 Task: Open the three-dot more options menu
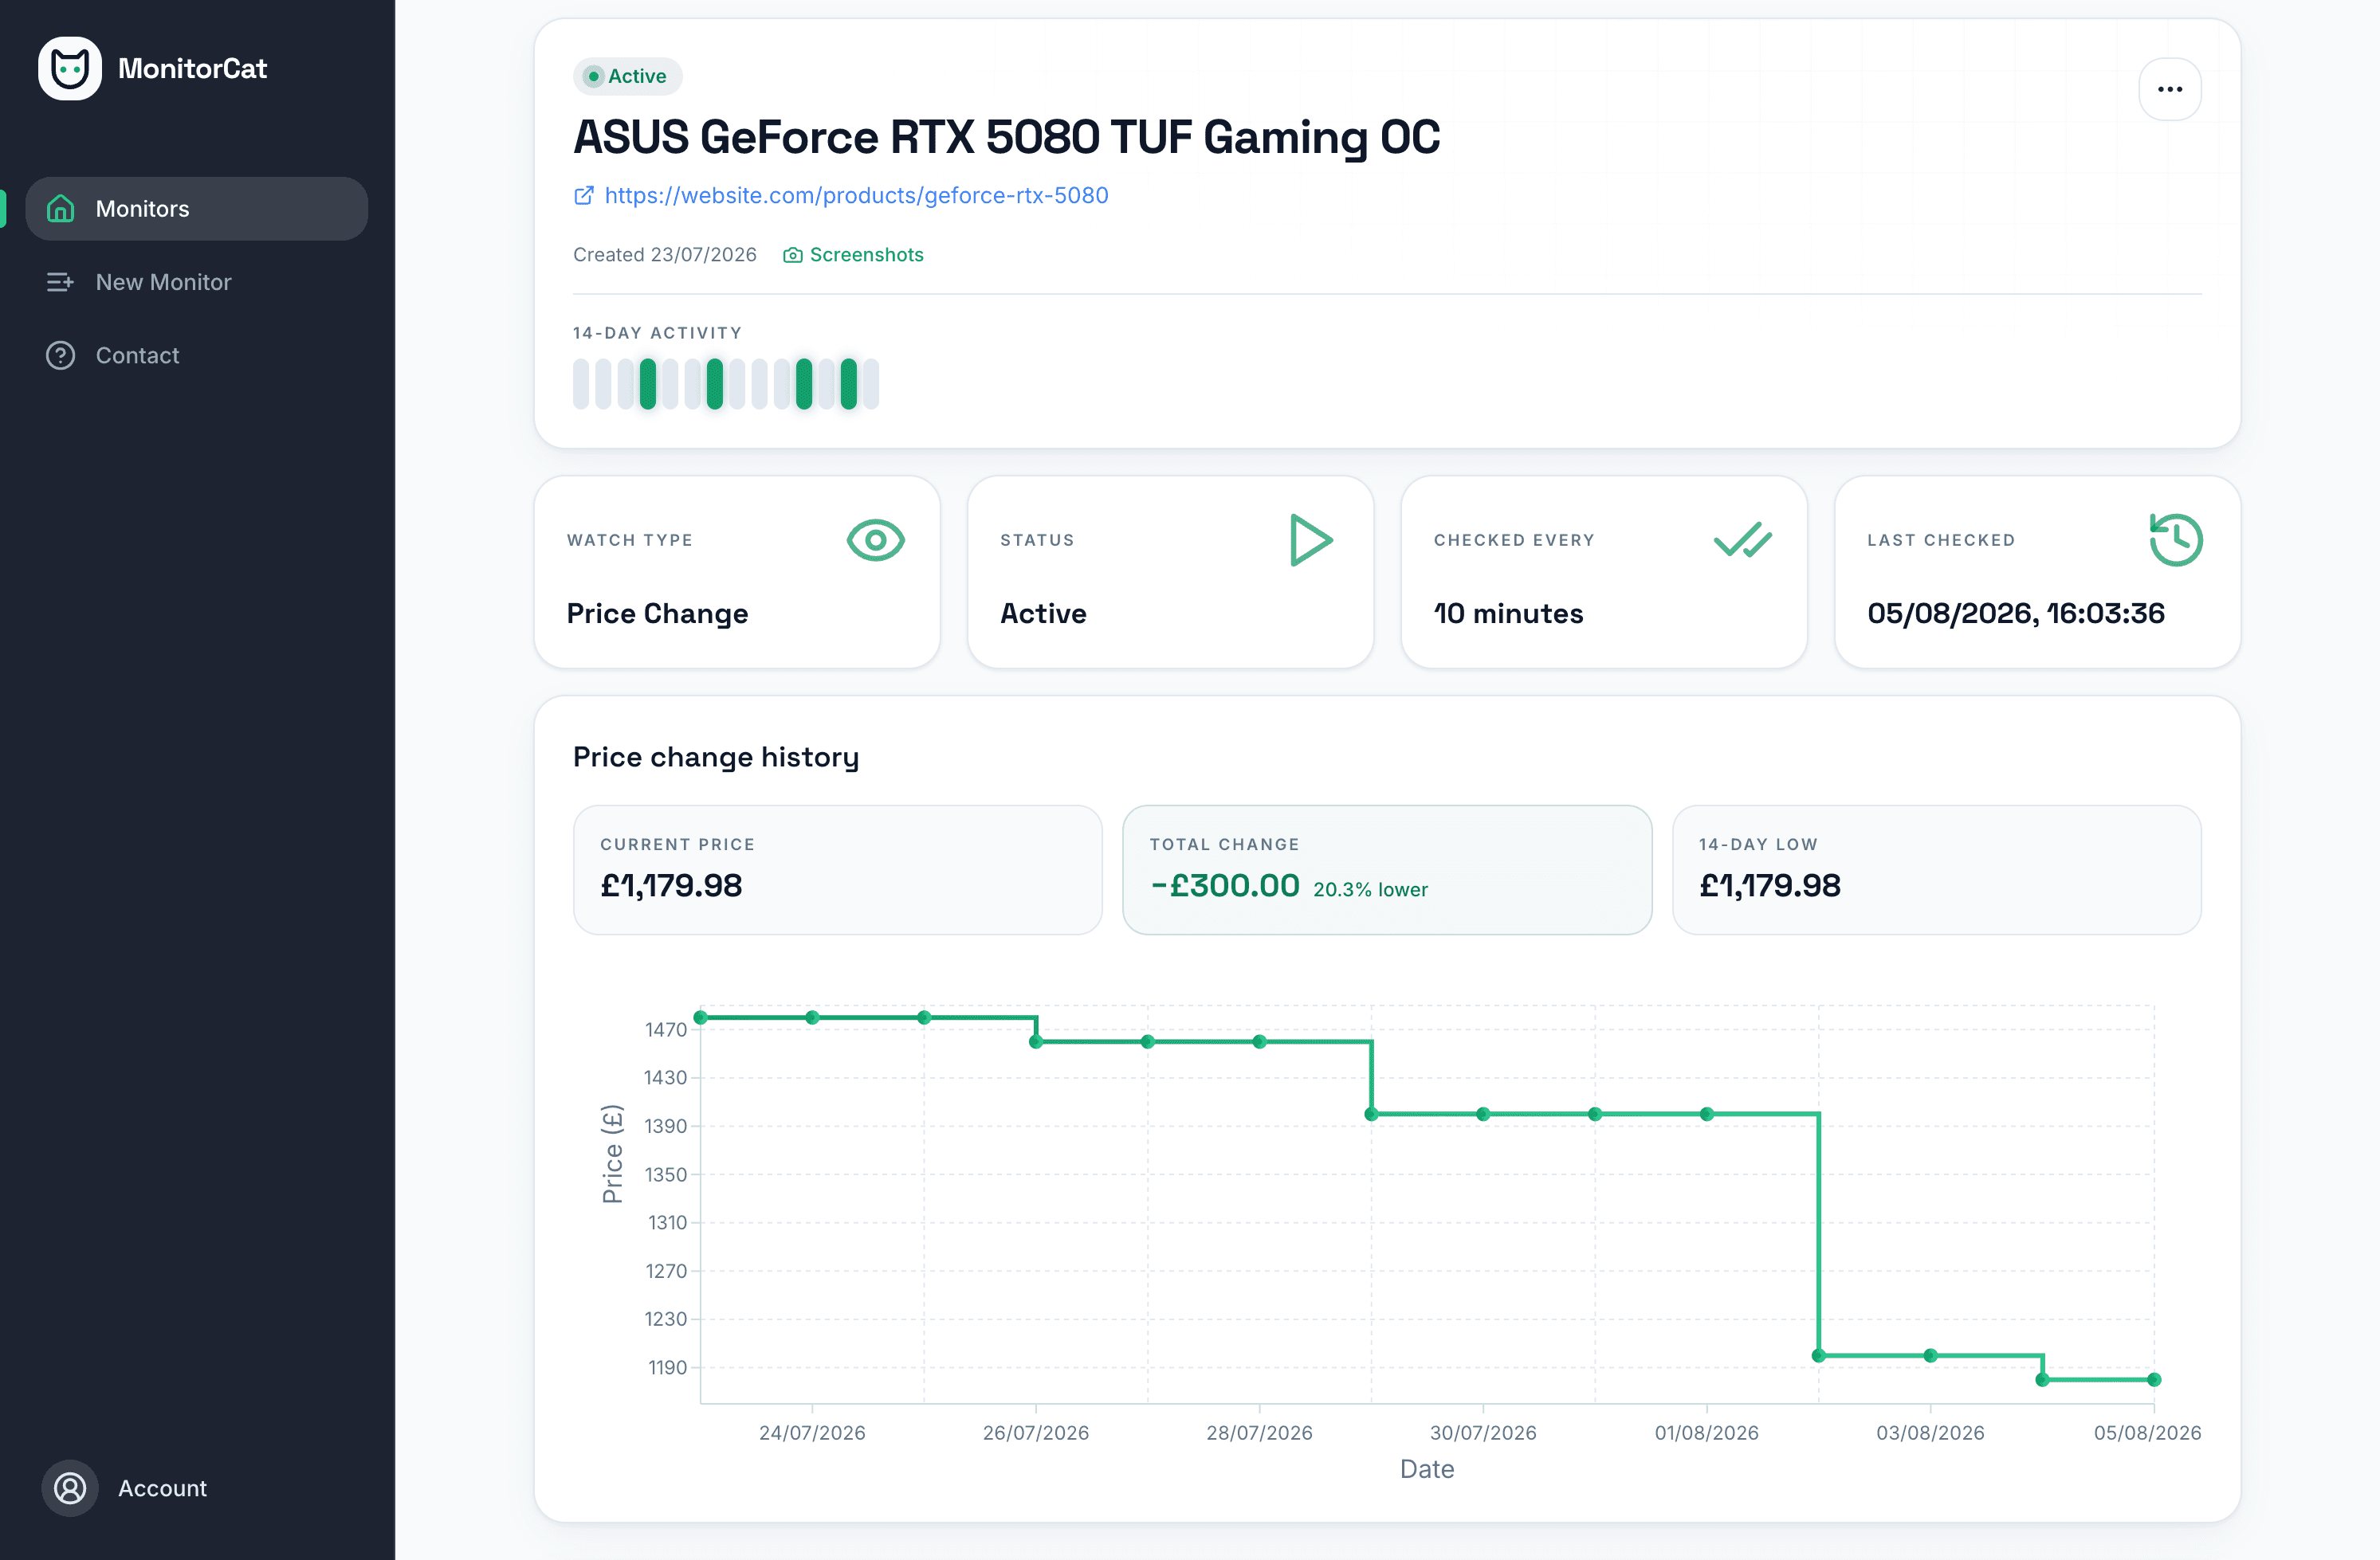2169,89
